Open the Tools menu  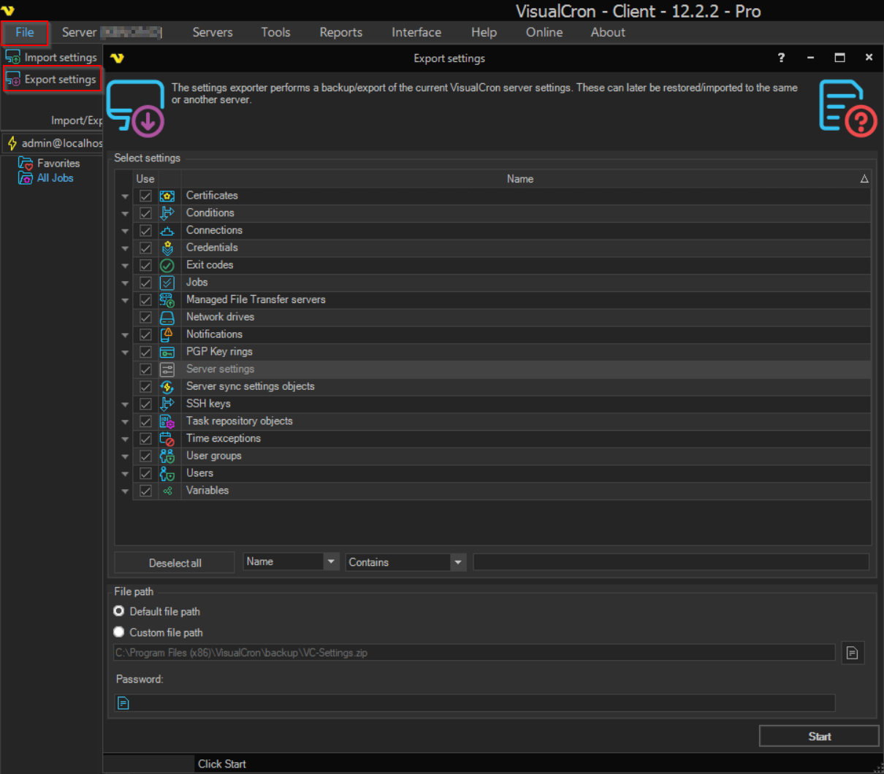click(x=275, y=32)
